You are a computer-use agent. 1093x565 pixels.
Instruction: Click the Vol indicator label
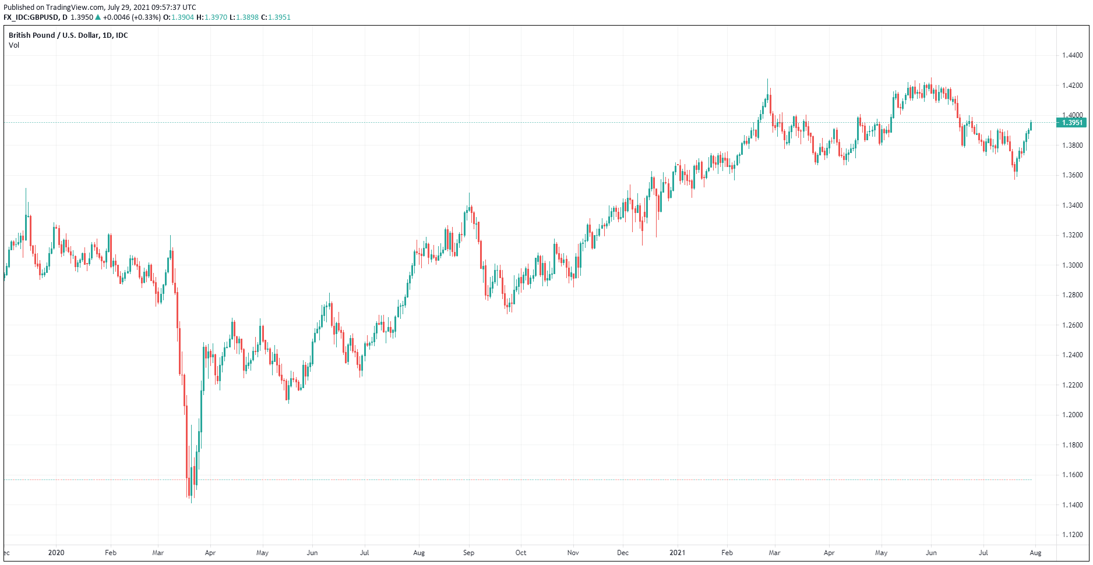point(14,45)
